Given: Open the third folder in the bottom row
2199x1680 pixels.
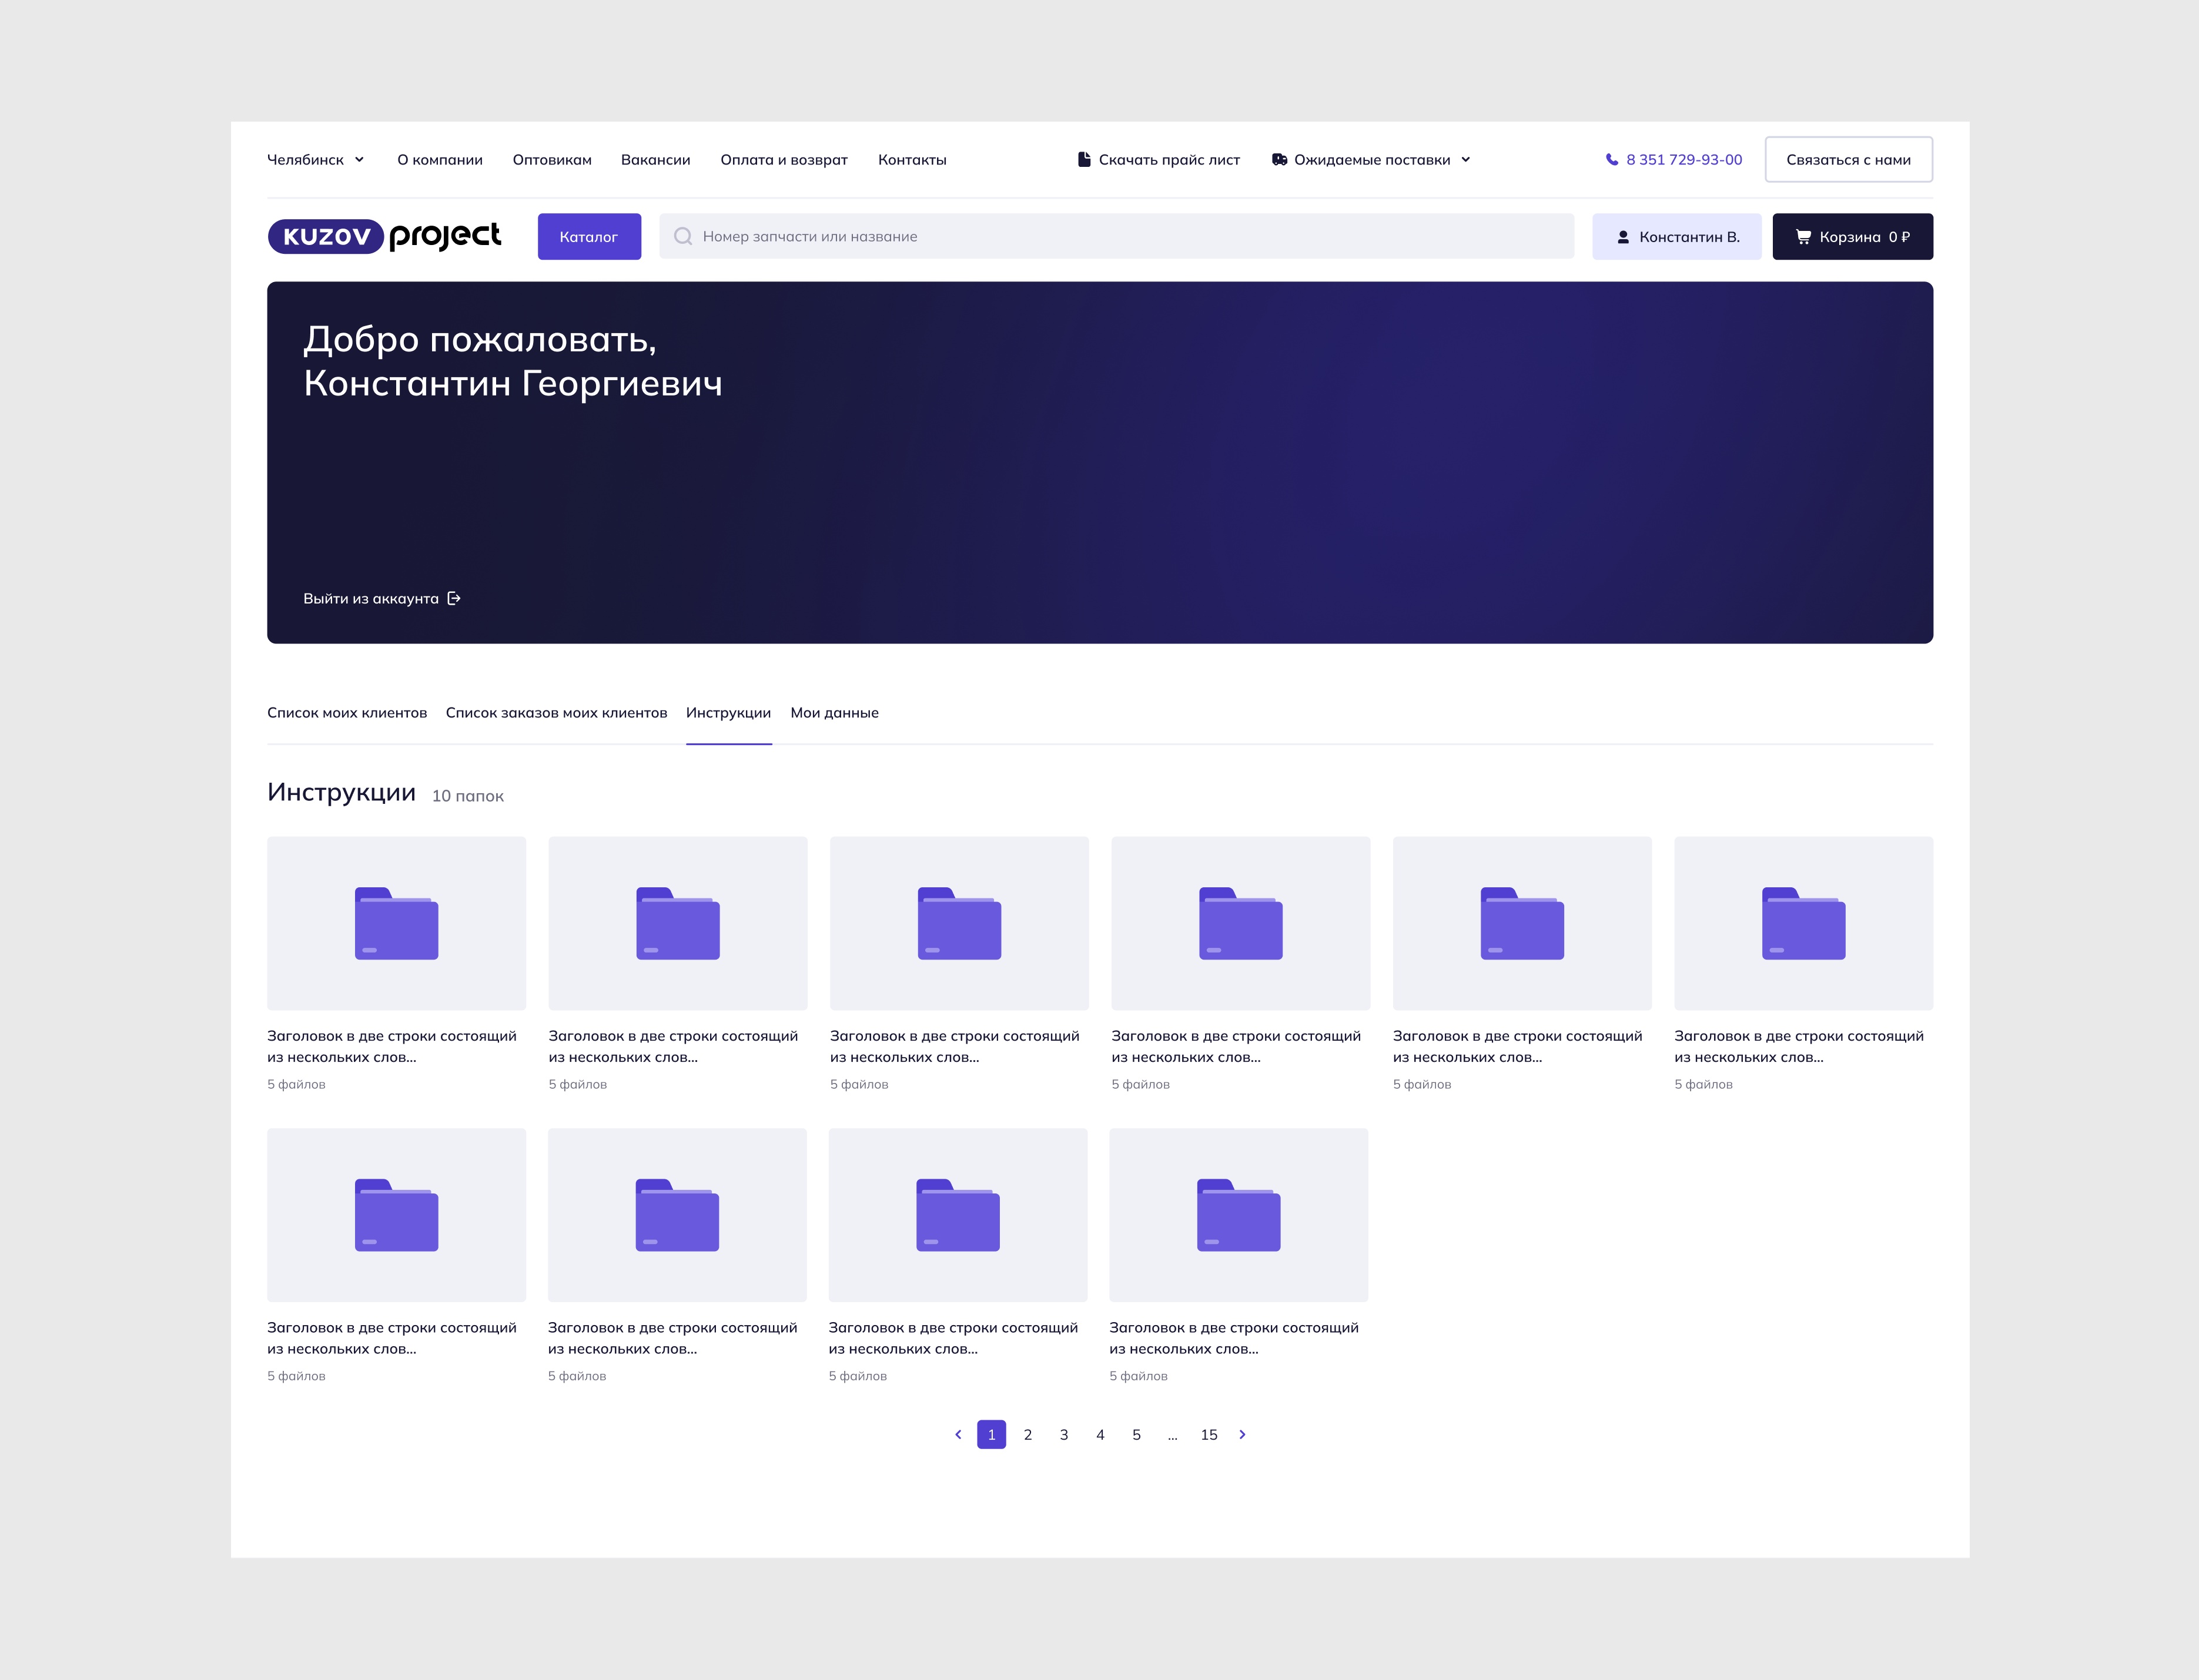Looking at the screenshot, I should click(x=959, y=1215).
